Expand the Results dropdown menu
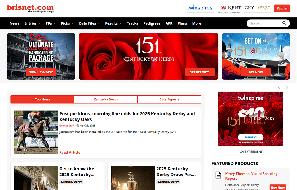The height and width of the screenshot is (190, 297). point(113,23)
